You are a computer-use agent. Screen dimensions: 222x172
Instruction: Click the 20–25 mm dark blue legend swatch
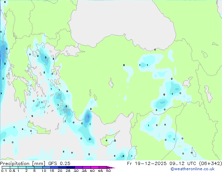pos(62,167)
